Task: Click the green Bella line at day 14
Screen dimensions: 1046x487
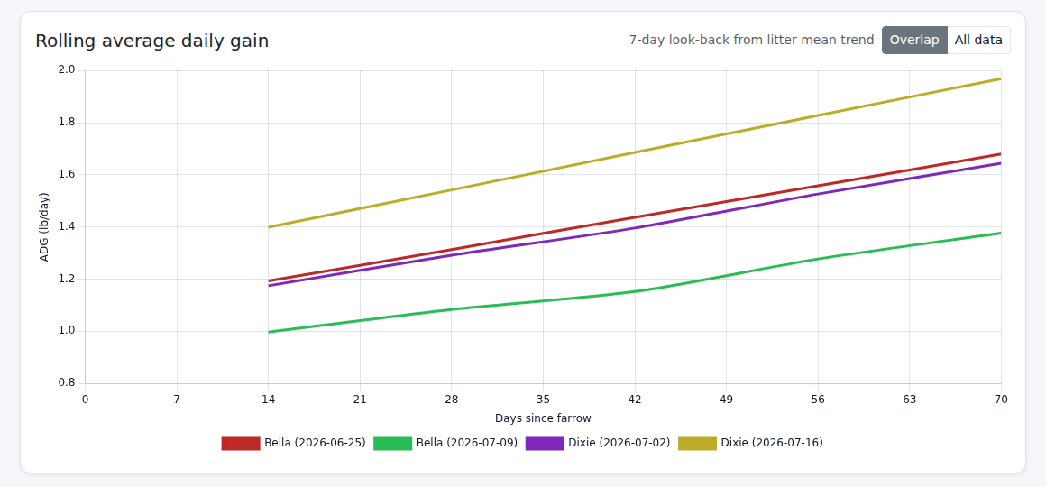Action: coord(269,332)
